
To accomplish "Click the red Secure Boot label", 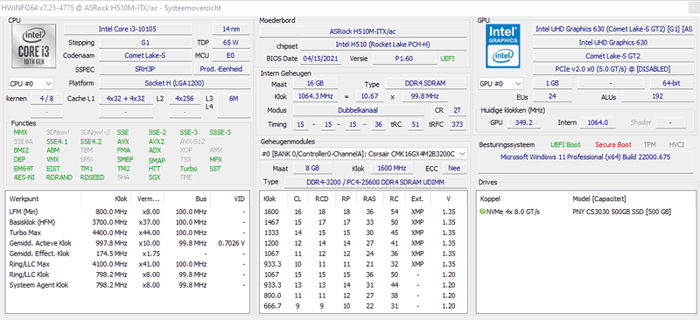I will coord(613,144).
